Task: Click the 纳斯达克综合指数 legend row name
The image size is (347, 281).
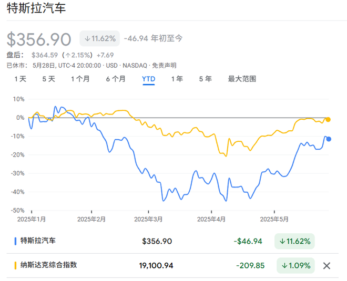Action: pos(49,265)
